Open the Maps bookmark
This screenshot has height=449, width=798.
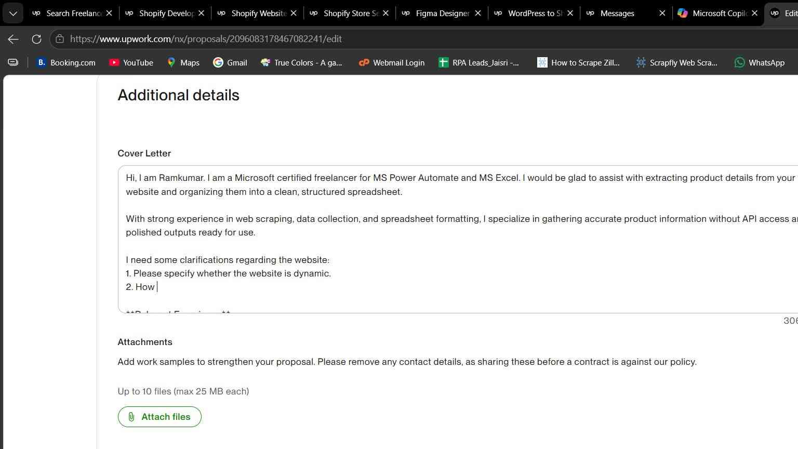183,62
